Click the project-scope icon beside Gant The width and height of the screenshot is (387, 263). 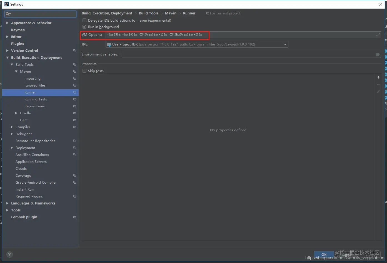tap(74, 120)
